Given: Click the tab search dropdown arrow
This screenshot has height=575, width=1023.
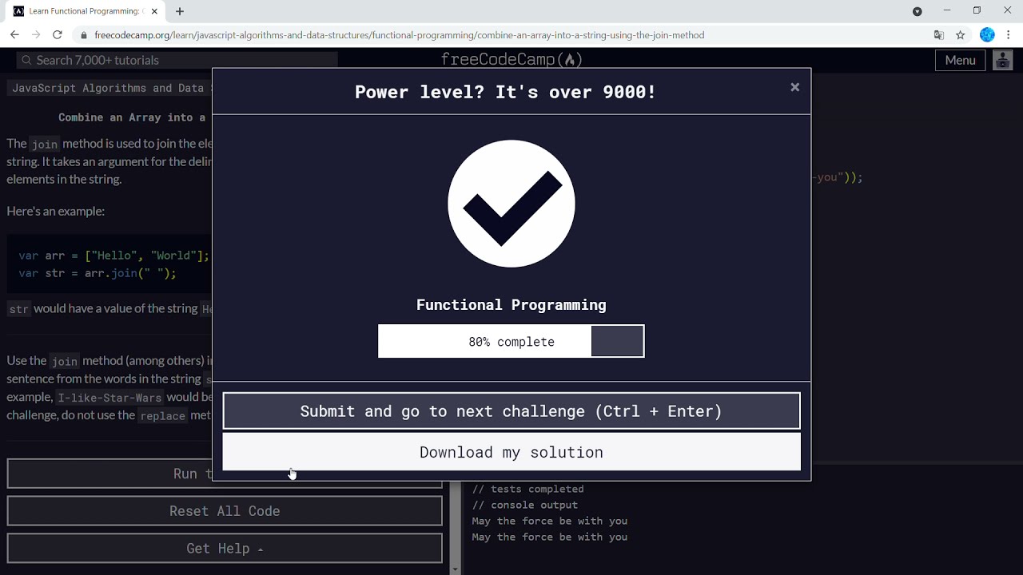Looking at the screenshot, I should 918,11.
